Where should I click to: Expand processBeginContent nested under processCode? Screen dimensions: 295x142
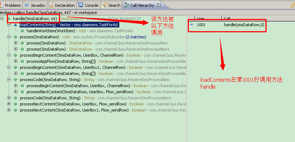pyautogui.click(x=15, y=86)
